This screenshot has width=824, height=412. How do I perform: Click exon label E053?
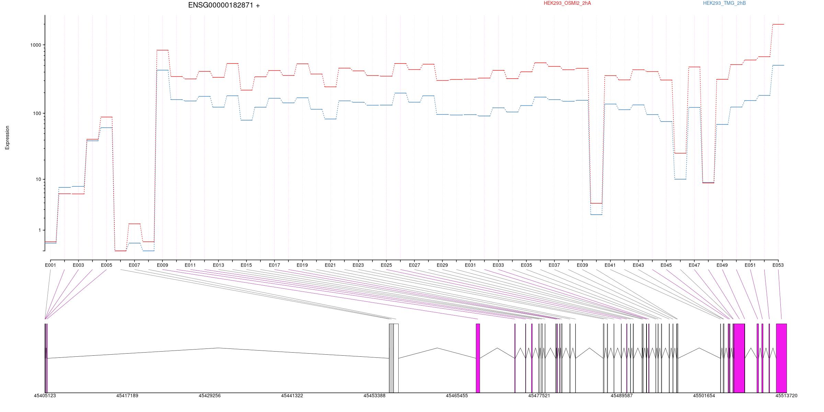pyautogui.click(x=778, y=265)
